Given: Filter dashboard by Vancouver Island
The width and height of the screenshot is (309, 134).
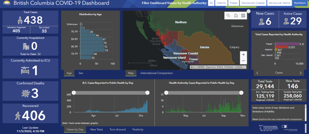Looking at the screenshot, I should [x=279, y=3].
